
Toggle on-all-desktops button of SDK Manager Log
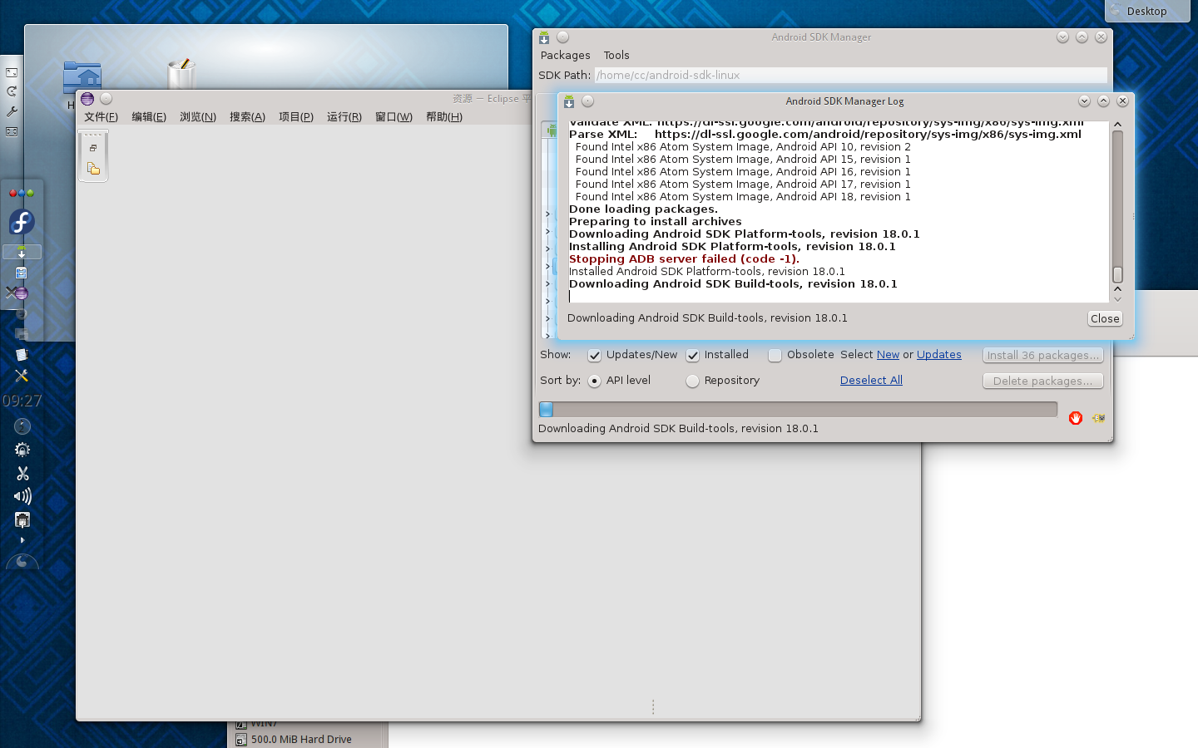(x=588, y=101)
